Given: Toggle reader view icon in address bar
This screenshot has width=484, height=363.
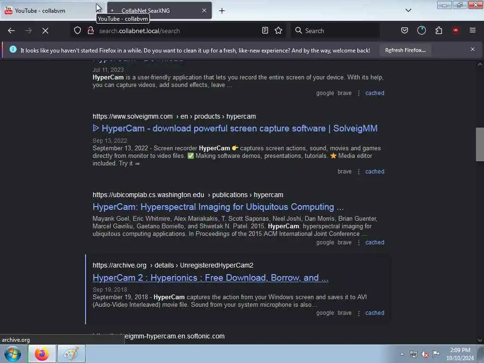Looking at the screenshot, I should tap(265, 31).
